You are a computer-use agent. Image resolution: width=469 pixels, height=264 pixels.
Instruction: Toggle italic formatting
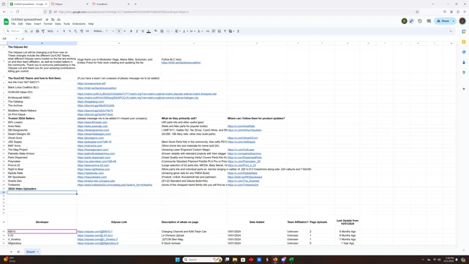(x=137, y=31)
